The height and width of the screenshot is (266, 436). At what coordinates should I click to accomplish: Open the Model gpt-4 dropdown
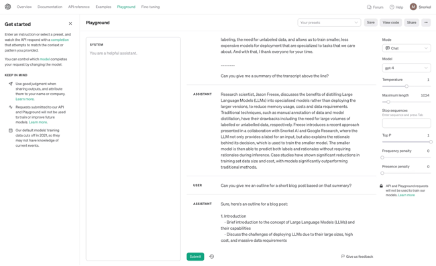[x=406, y=68]
